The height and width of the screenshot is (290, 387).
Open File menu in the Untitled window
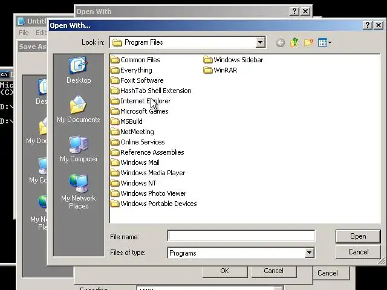pyautogui.click(x=24, y=33)
